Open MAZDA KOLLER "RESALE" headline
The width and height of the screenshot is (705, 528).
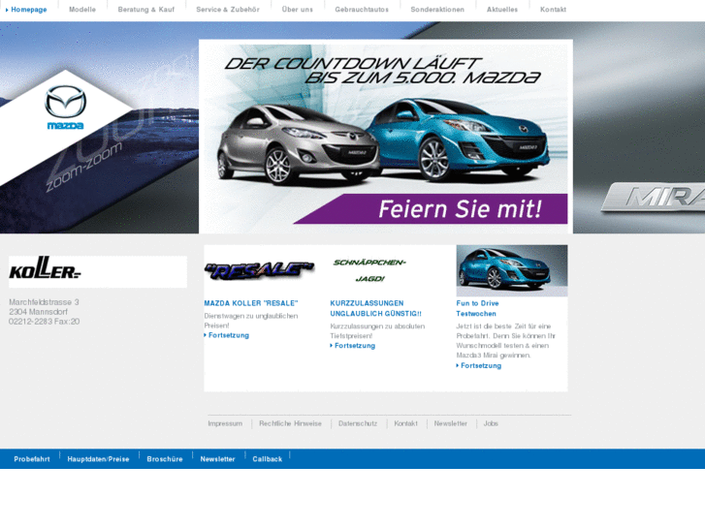click(x=251, y=303)
